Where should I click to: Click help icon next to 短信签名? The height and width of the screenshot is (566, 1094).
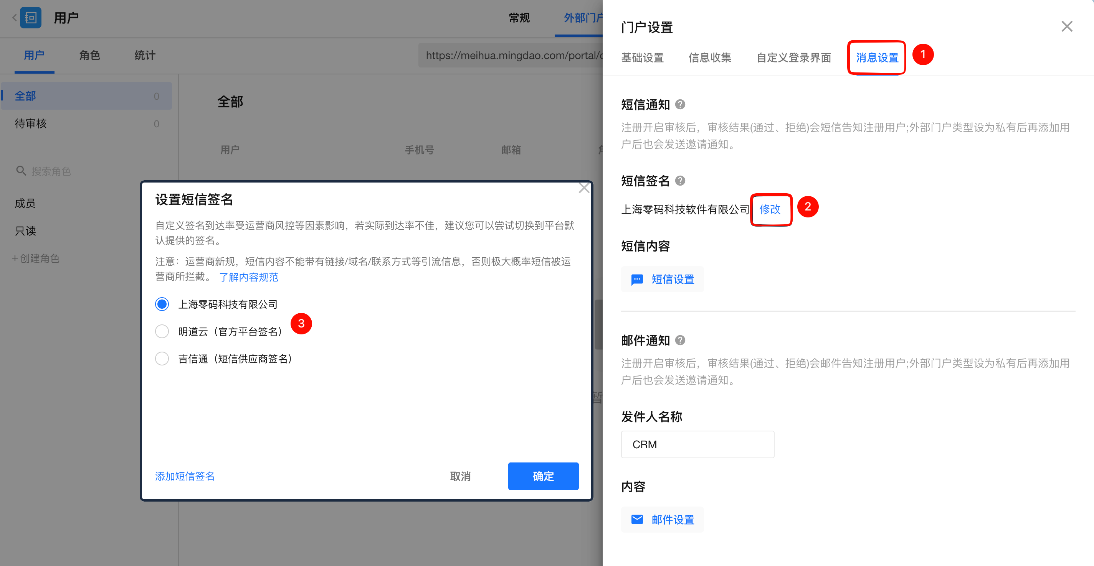point(680,181)
